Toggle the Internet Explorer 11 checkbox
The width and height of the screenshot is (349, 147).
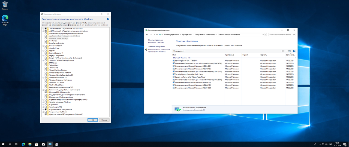tap(46, 53)
